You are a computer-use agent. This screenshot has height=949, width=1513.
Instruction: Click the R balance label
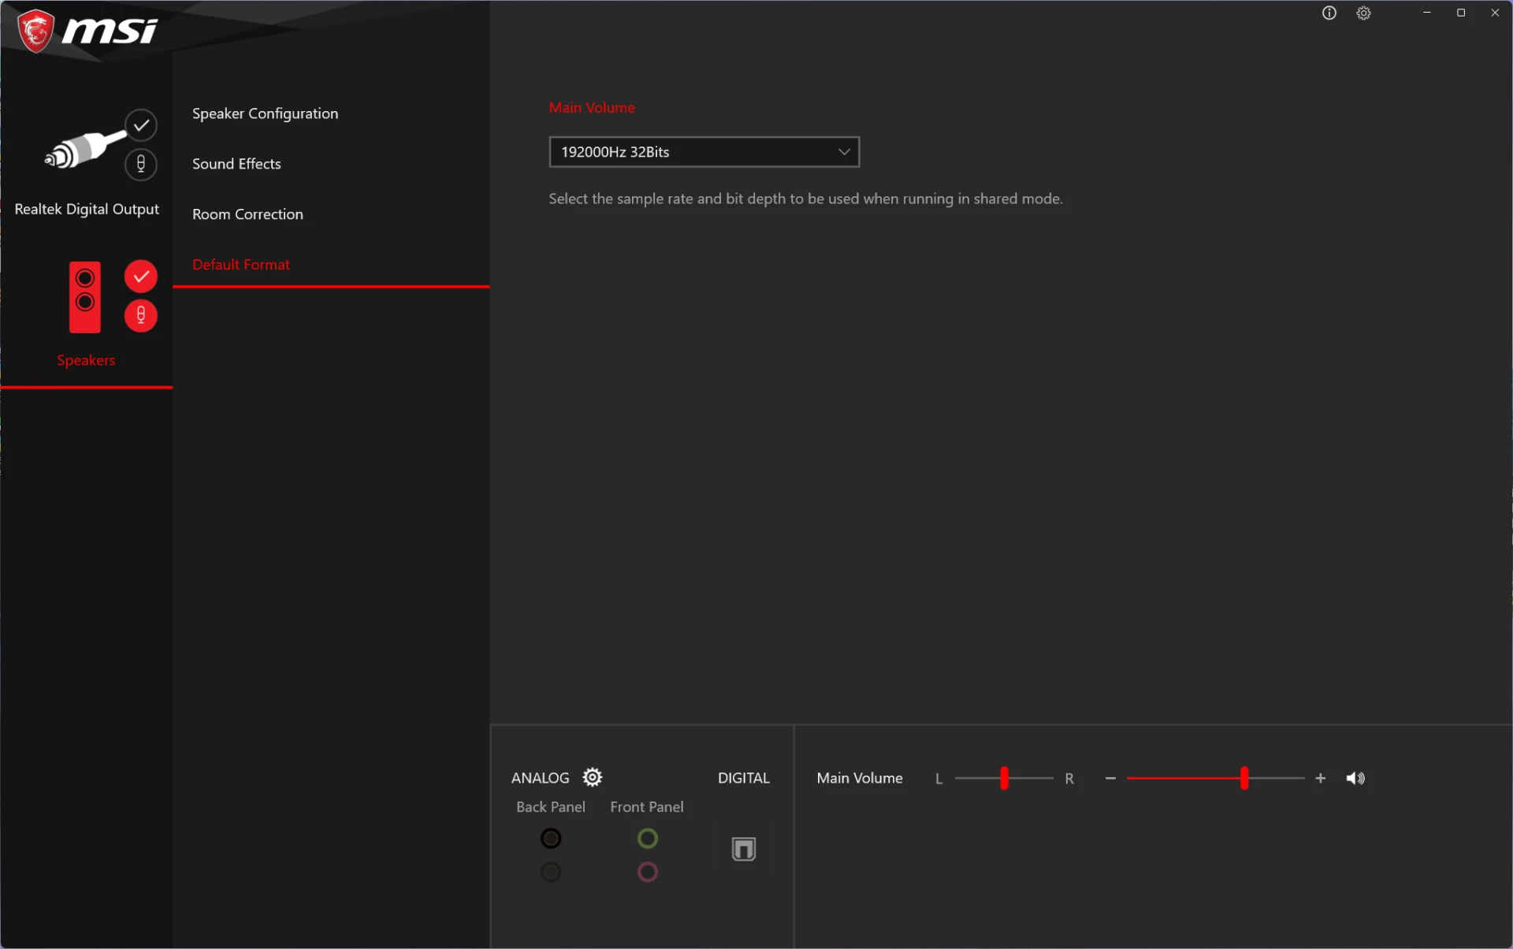[1069, 779]
